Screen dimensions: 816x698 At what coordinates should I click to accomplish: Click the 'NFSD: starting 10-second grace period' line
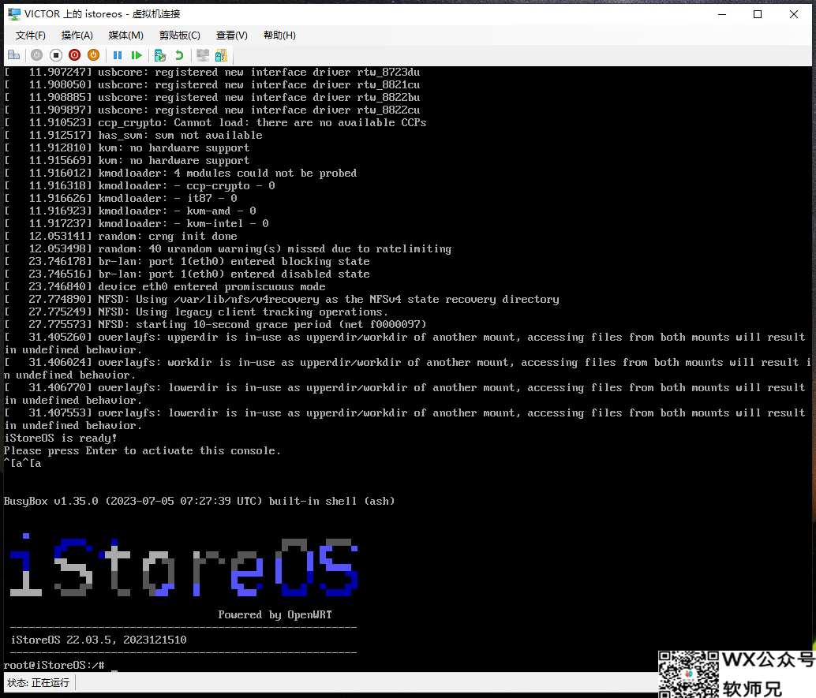pos(215,325)
